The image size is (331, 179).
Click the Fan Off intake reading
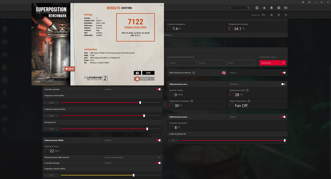[241, 106]
